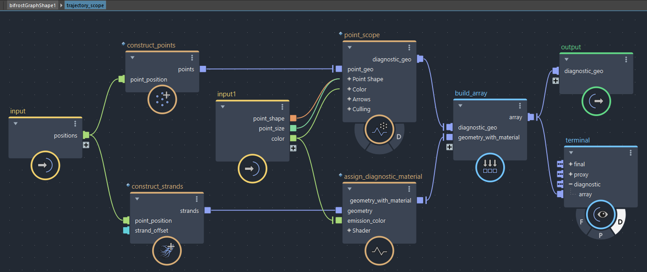Click the add port plus below positions
The width and height of the screenshot is (647, 272).
(86, 145)
